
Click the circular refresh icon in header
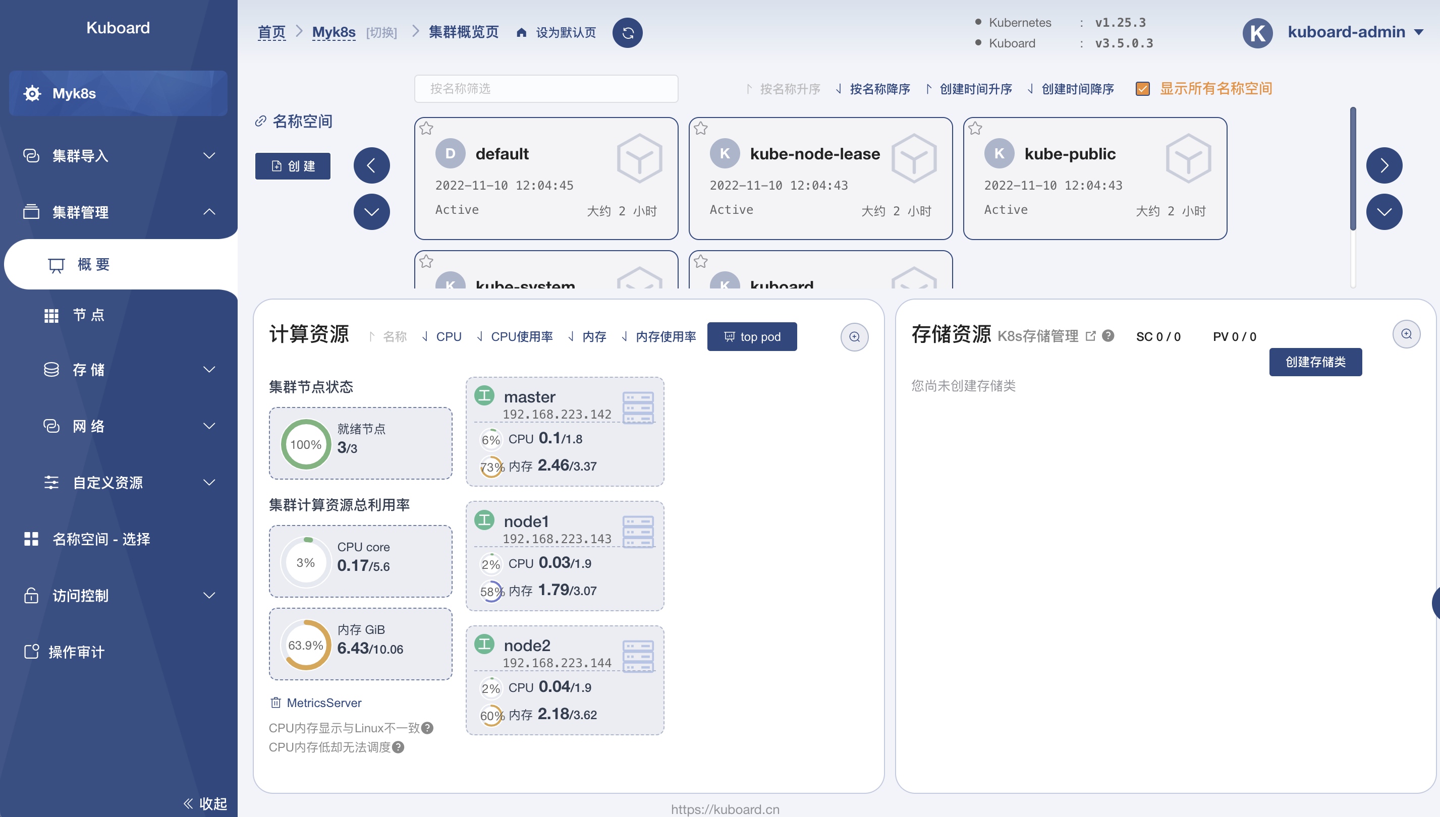[627, 33]
